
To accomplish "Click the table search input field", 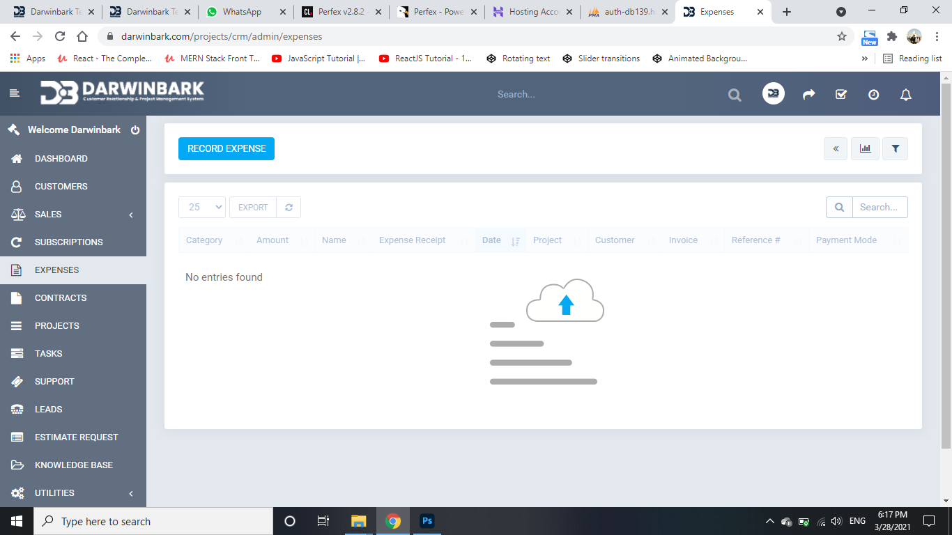I will tap(880, 207).
